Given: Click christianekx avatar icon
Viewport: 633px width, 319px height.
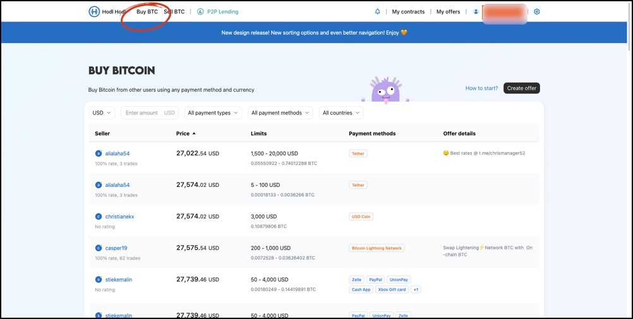Looking at the screenshot, I should click(99, 217).
